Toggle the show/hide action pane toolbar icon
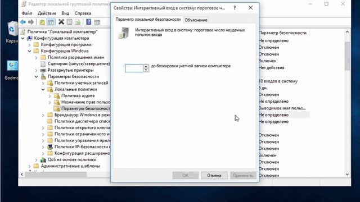The image size is (360, 202). (x=97, y=22)
